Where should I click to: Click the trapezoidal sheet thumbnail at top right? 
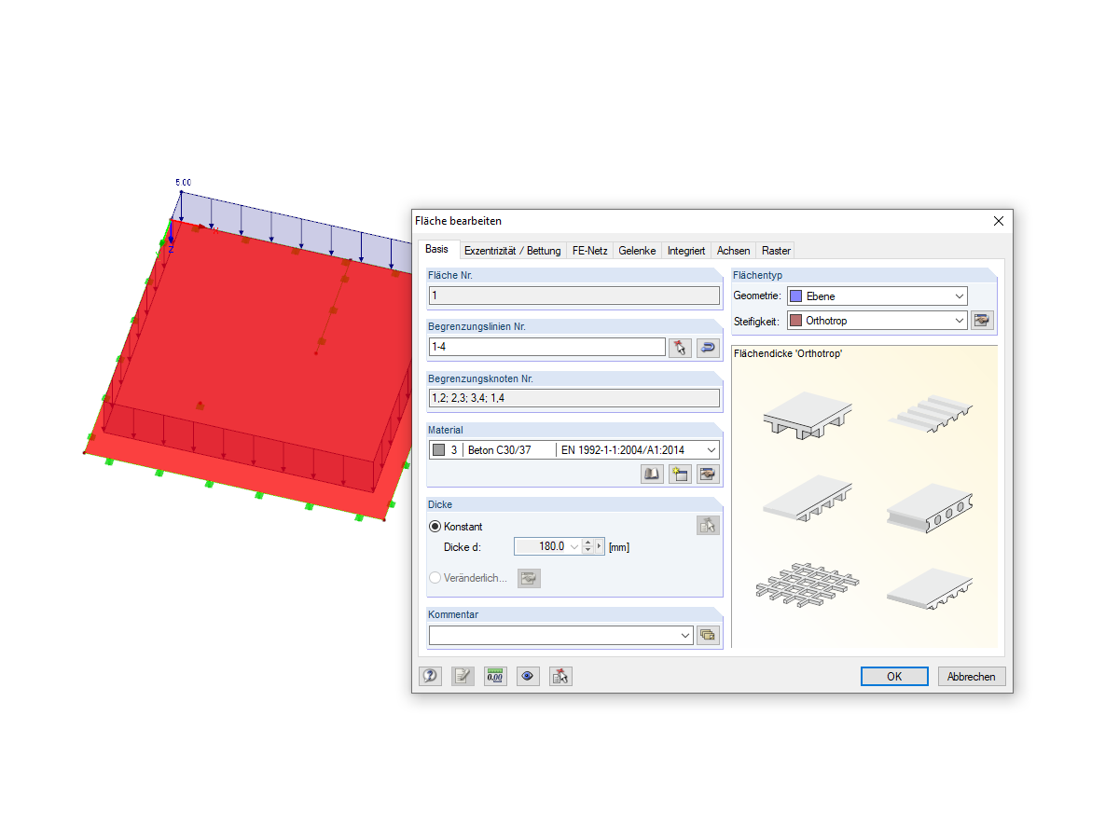929,413
